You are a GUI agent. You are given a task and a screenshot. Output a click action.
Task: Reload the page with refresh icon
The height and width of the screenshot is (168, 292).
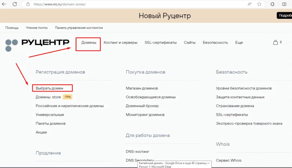[15, 4]
